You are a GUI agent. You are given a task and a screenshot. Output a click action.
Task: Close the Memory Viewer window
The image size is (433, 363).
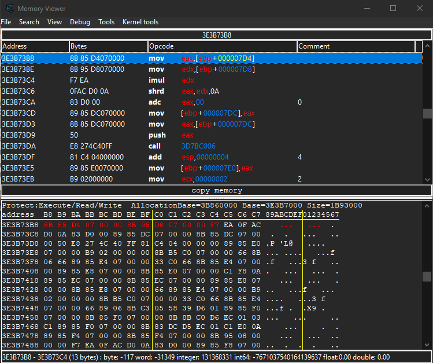pyautogui.click(x=420, y=8)
